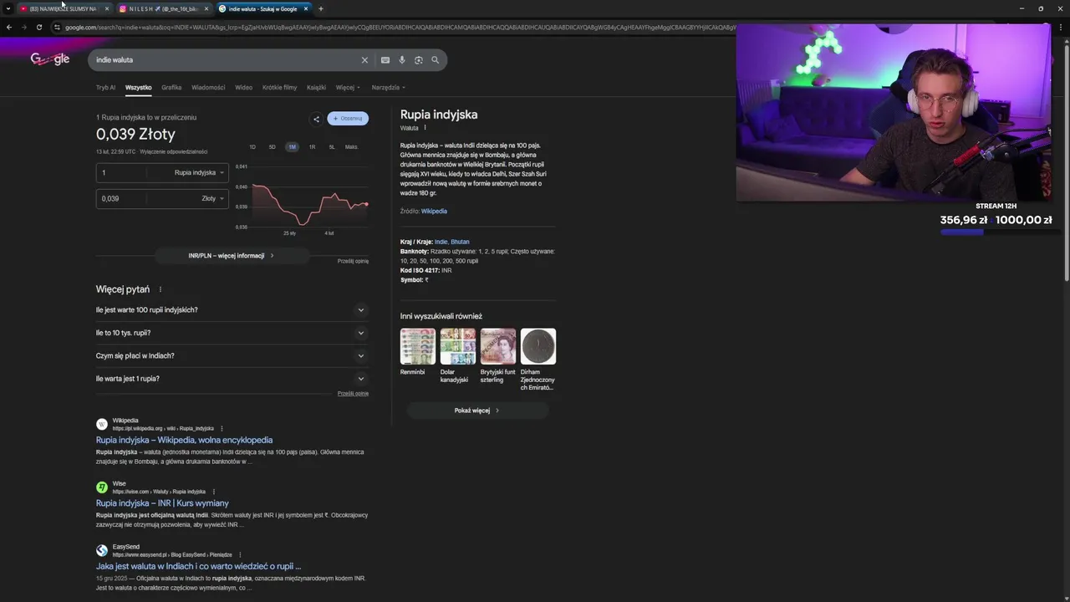1070x602 pixels.
Task: Click the złoty amount field showing 0,039
Action: (121, 199)
